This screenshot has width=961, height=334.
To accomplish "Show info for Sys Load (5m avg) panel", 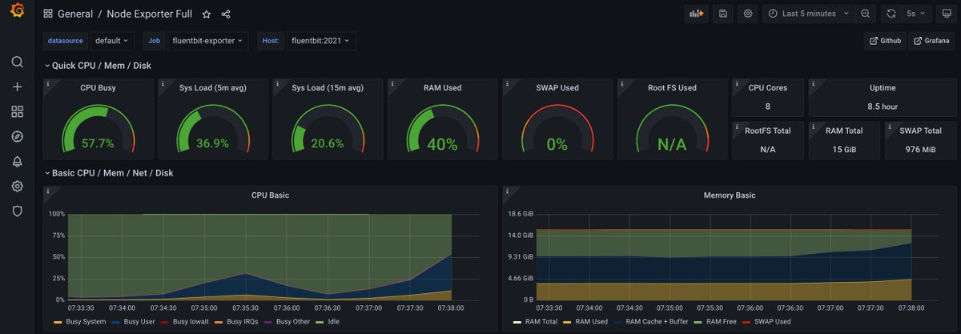I will point(162,83).
